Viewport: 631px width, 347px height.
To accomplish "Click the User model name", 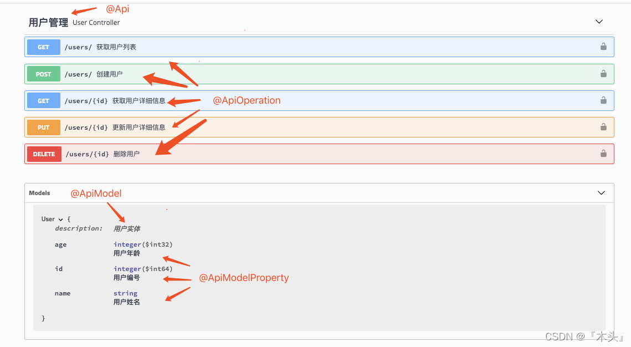I will click(x=48, y=219).
